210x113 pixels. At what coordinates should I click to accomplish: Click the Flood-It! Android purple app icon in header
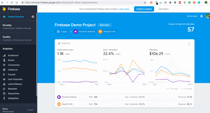coord(76,32)
